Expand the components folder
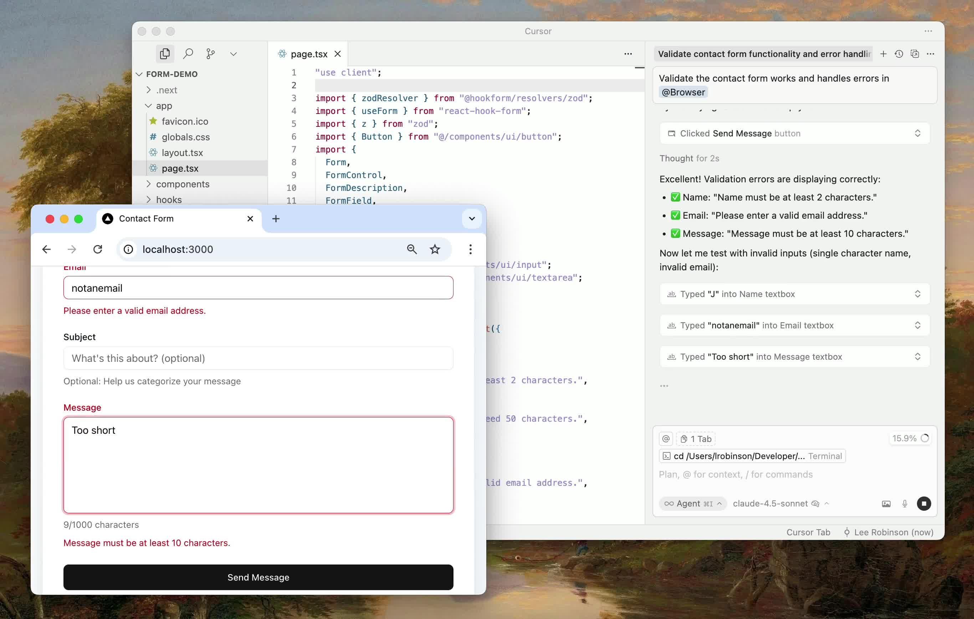974x619 pixels. click(x=183, y=184)
